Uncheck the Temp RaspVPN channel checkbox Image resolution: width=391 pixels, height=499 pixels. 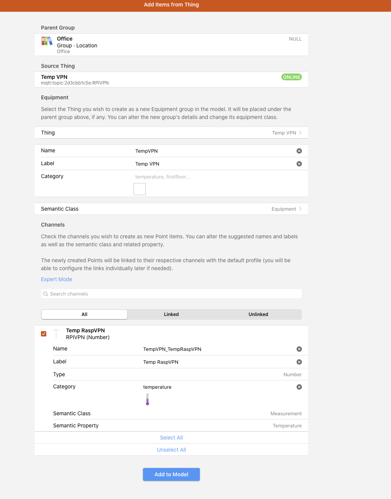(x=44, y=334)
